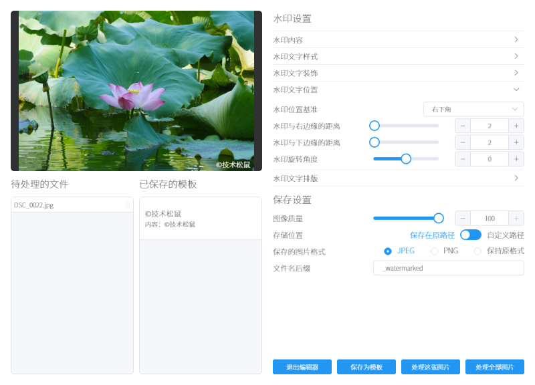This screenshot has height=385, width=535.
Task: Click the 水印与下边缘的距离 slider handle
Action: coord(374,142)
